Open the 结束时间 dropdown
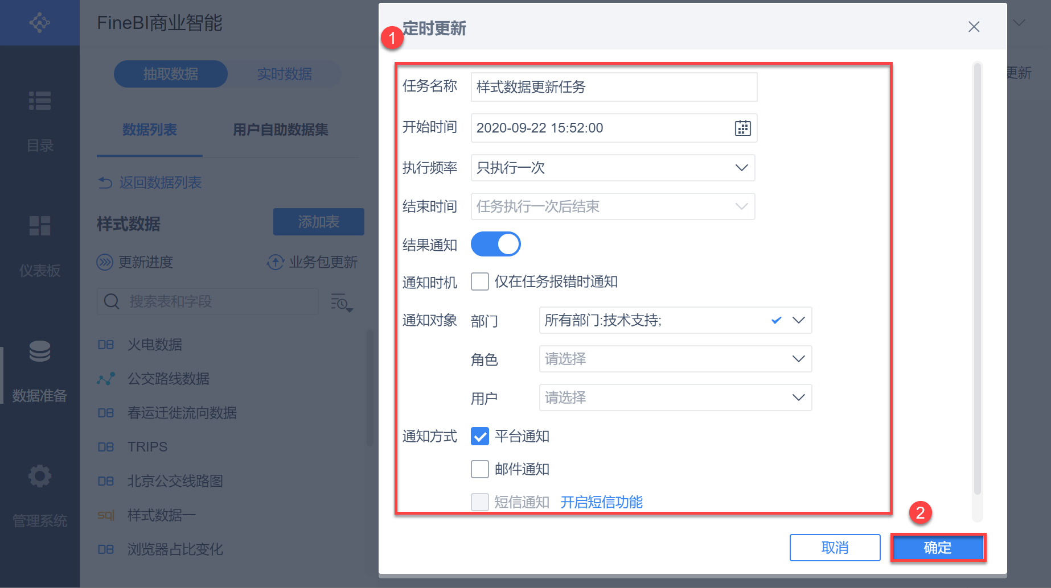1051x588 pixels. coord(613,206)
